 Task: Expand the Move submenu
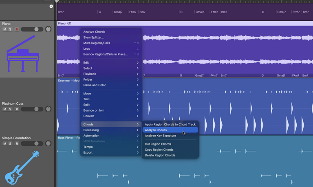pyautogui.click(x=111, y=93)
